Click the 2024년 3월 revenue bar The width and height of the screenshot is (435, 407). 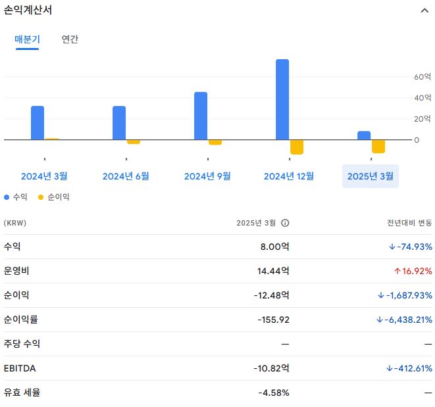coord(38,123)
